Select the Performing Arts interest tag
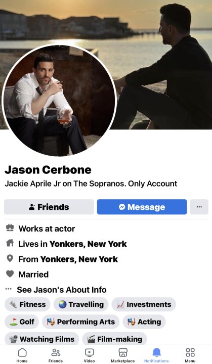Screen dimensions: 212x364 click(80, 322)
